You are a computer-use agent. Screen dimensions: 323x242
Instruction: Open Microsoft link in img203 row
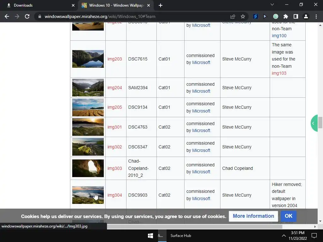click(x=201, y=63)
